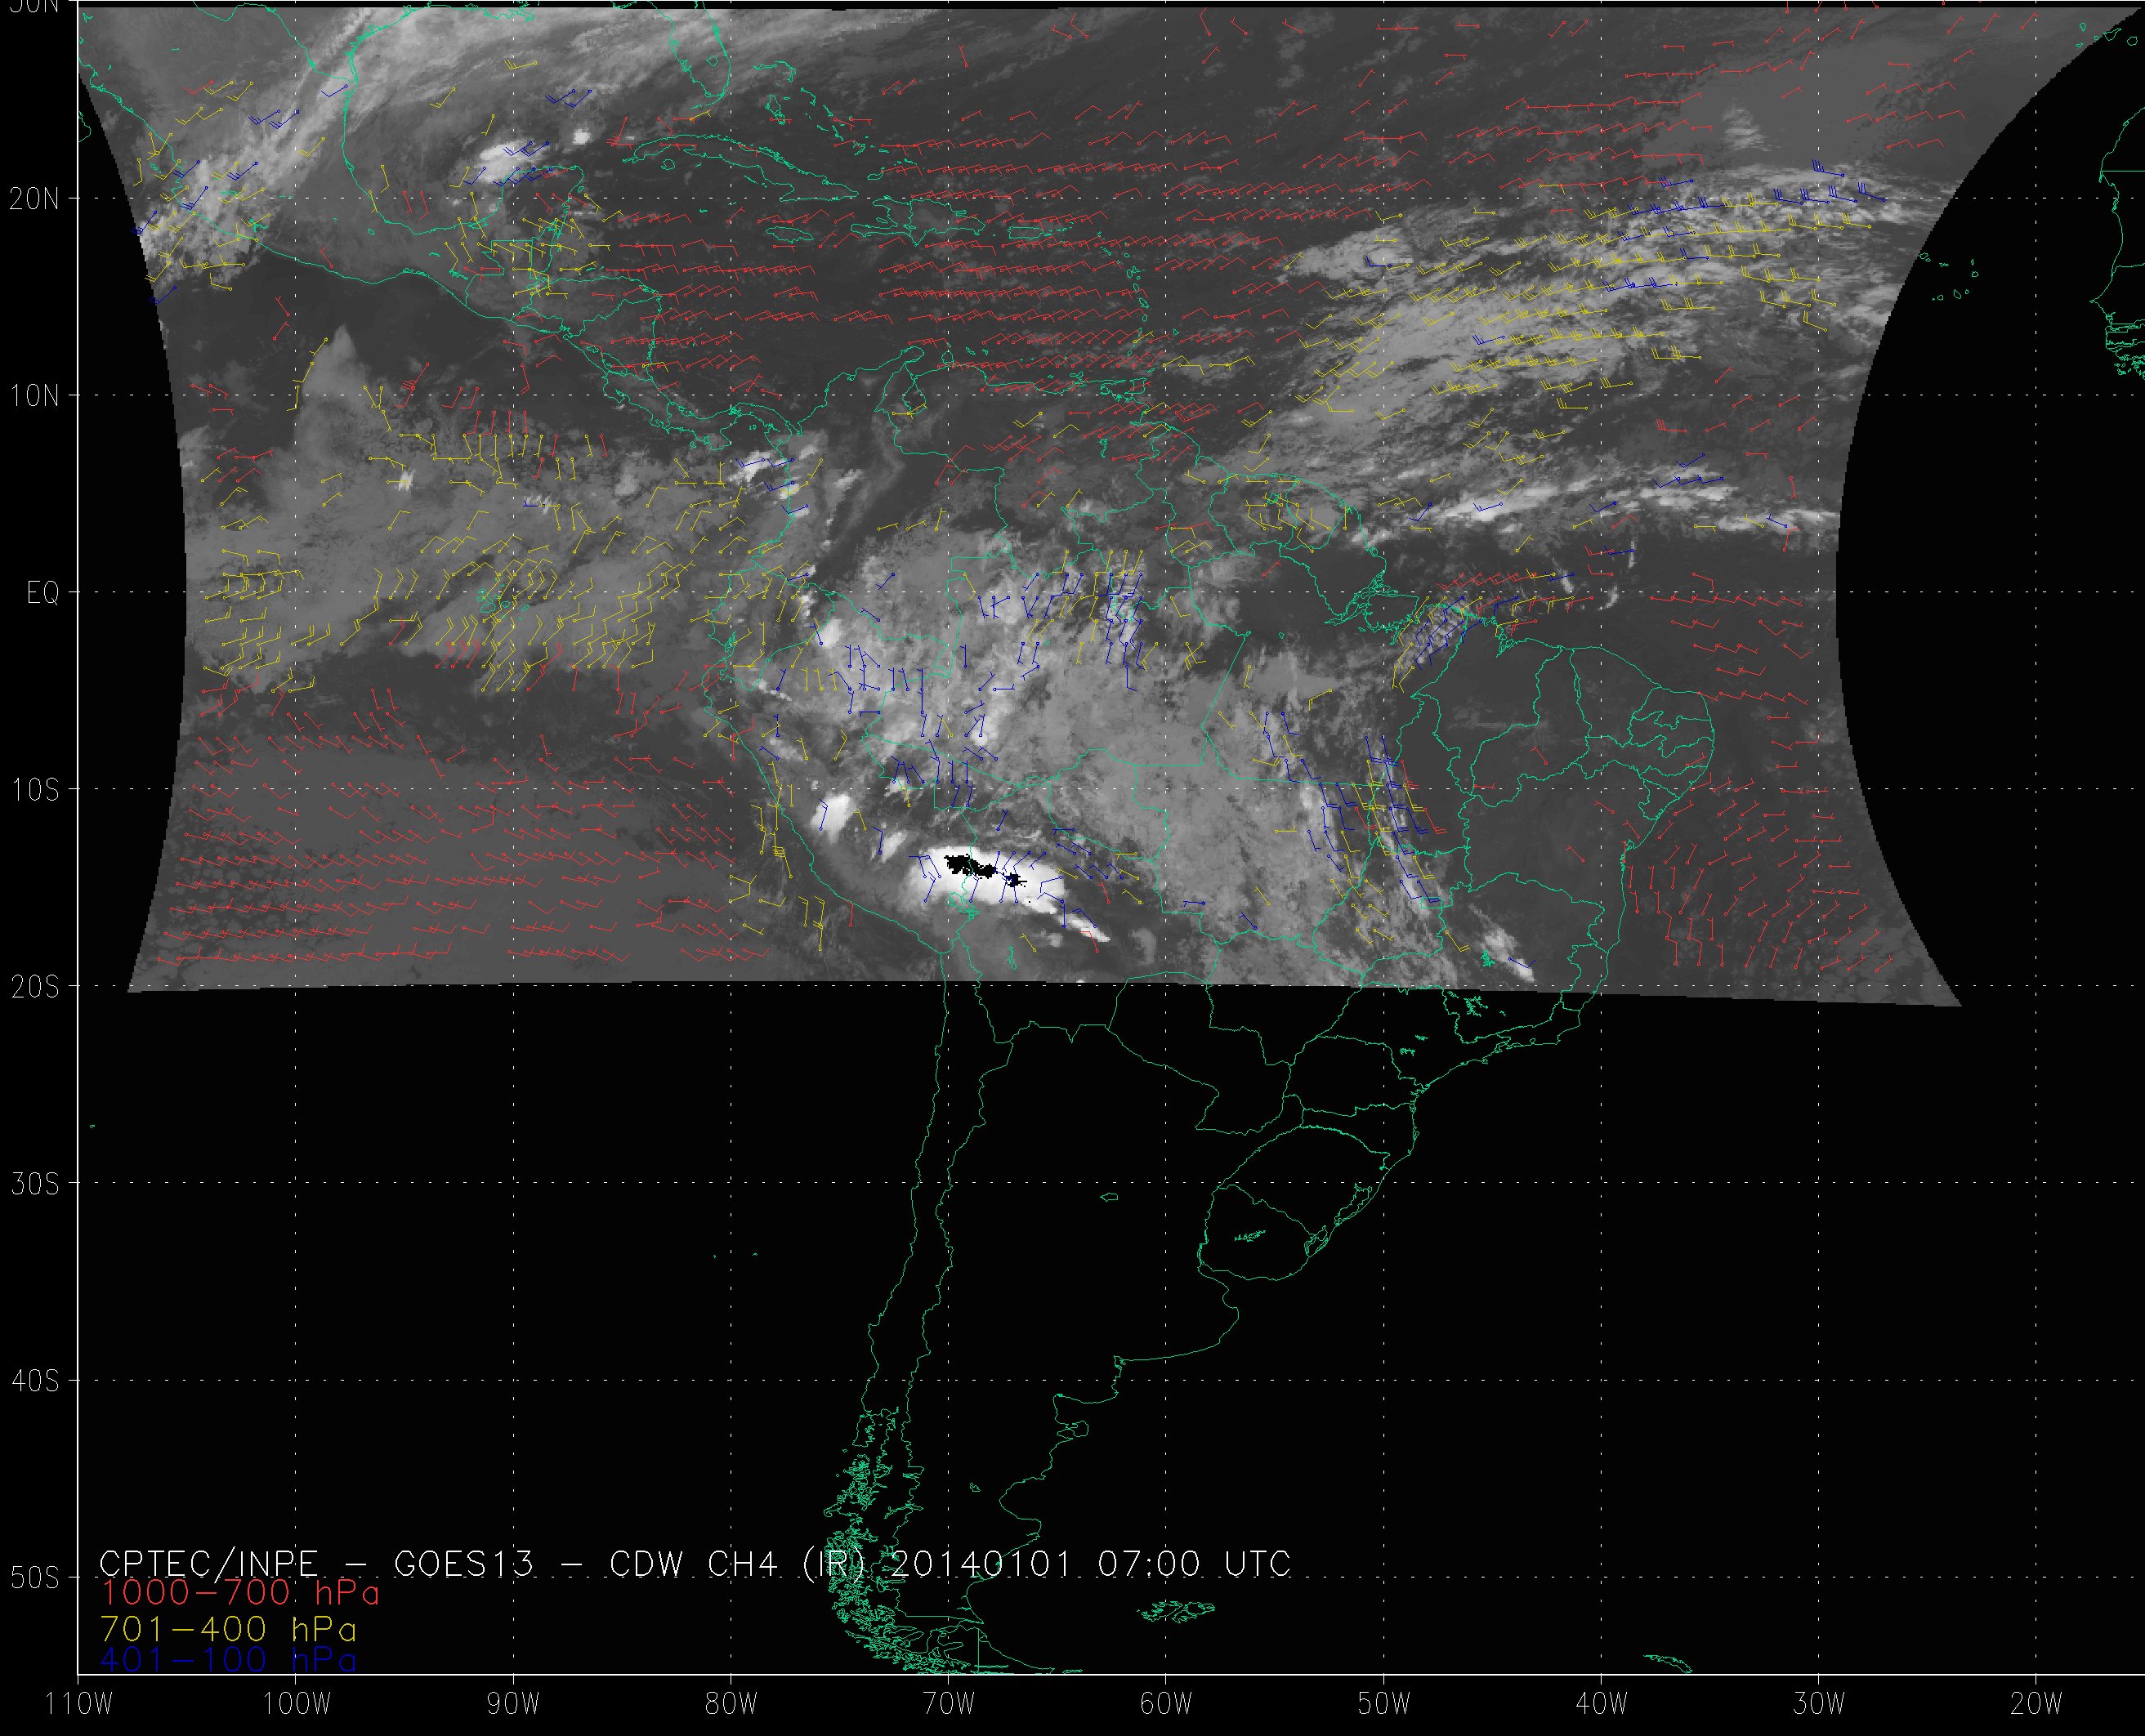
Task: Click the 20N latitude axis label
Action: [x=34, y=199]
